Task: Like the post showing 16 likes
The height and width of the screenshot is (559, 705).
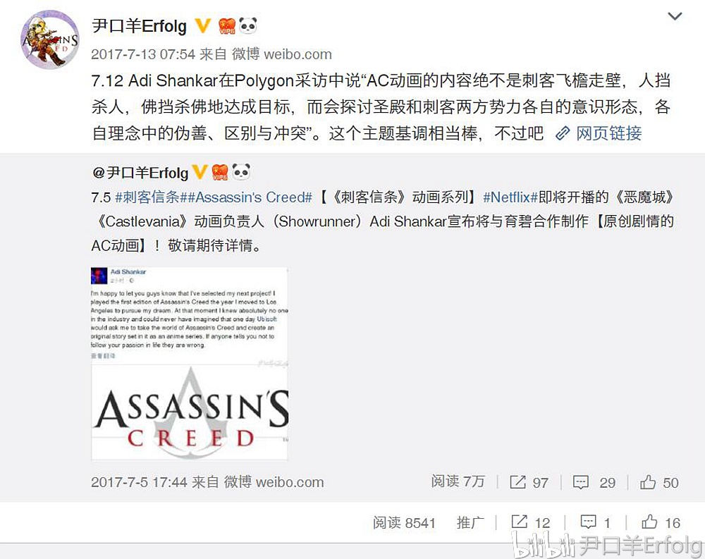Action: tap(649, 522)
